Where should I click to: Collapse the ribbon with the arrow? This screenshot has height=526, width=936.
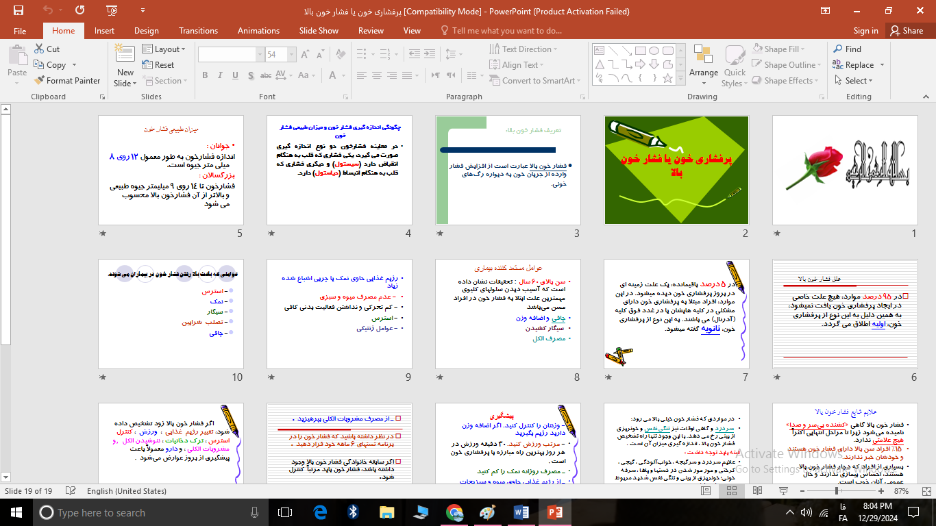(927, 97)
